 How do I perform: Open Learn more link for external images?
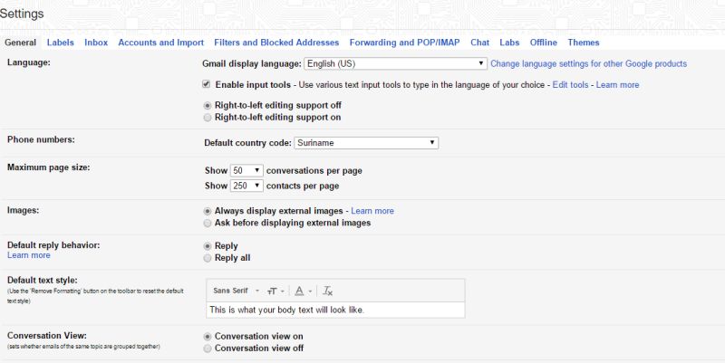click(372, 211)
